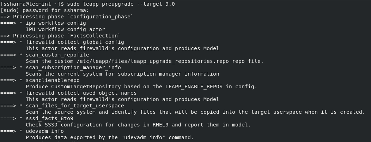Click the firewalld_collect_used_object_names actor name
371x142 pixels.
[x=81, y=93]
